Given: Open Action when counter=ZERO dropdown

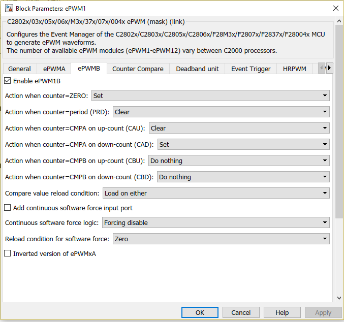Looking at the screenshot, I should 210,95.
